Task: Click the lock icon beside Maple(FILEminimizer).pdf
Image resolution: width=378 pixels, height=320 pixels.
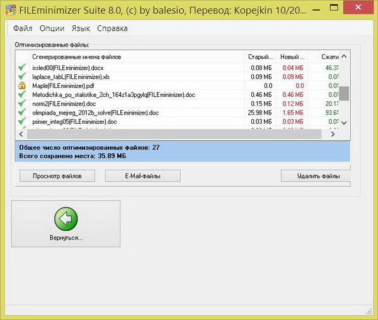Action: [21, 86]
